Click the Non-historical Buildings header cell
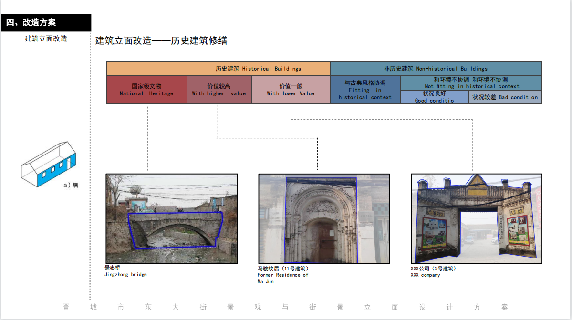This screenshot has width=572, height=320. [x=436, y=69]
